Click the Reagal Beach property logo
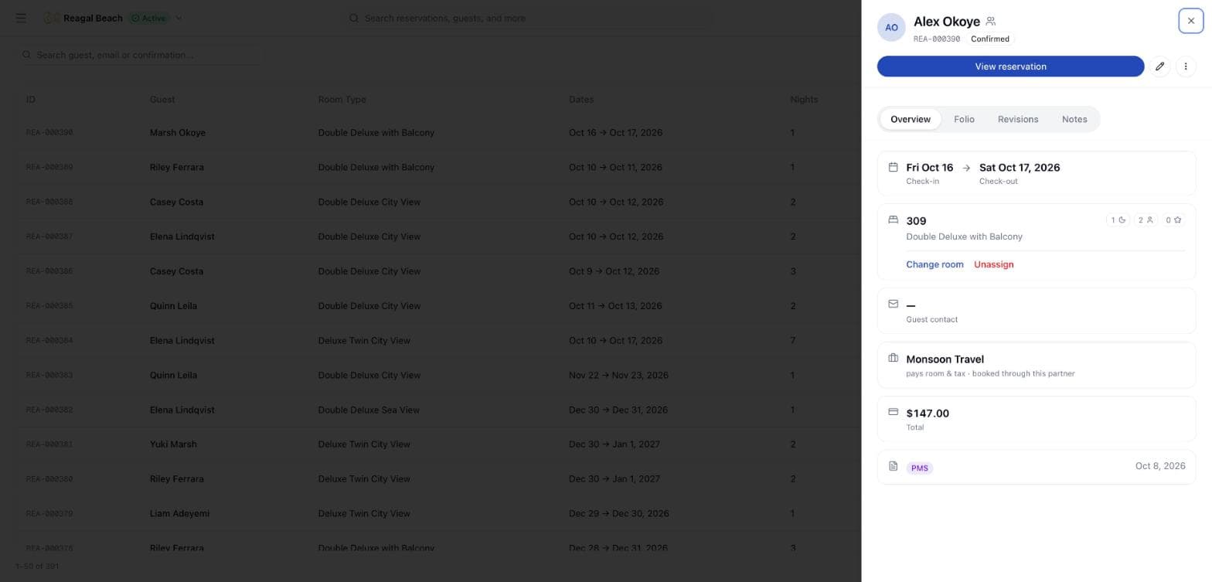The image size is (1212, 582). click(51, 18)
